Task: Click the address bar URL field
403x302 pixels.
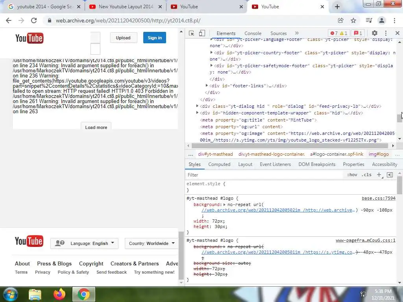Action: point(190,20)
